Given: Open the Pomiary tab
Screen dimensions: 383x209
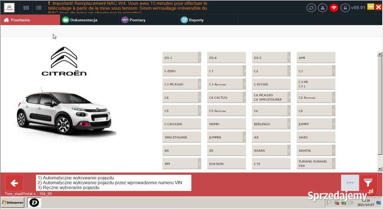Looking at the screenshot, I should point(149,20).
